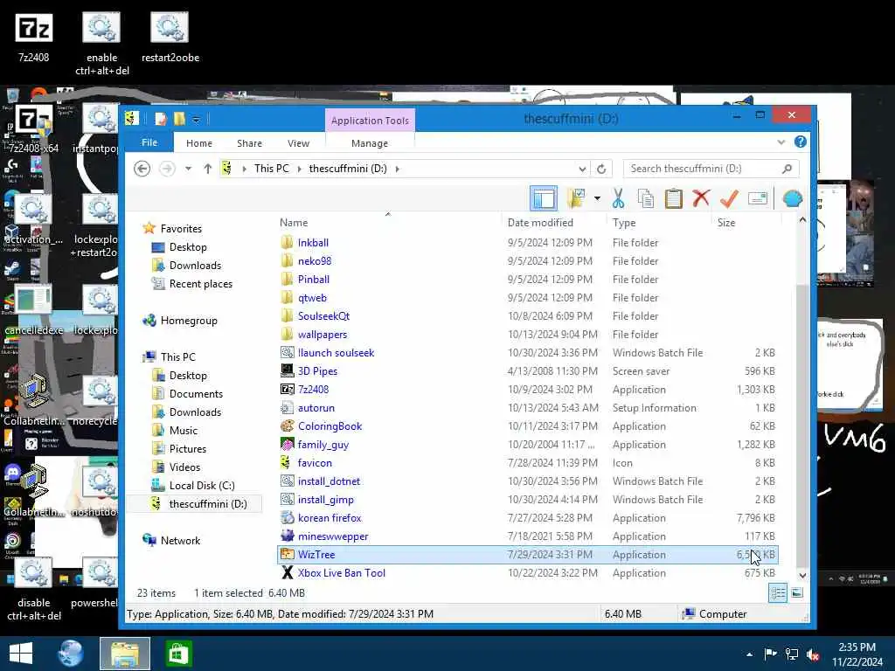Click the blue shell toolbar icon
Viewport: 895px width, 671px height.
point(792,198)
